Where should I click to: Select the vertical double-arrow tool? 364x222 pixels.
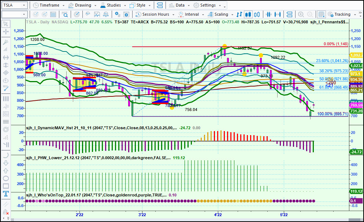tap(6, 65)
